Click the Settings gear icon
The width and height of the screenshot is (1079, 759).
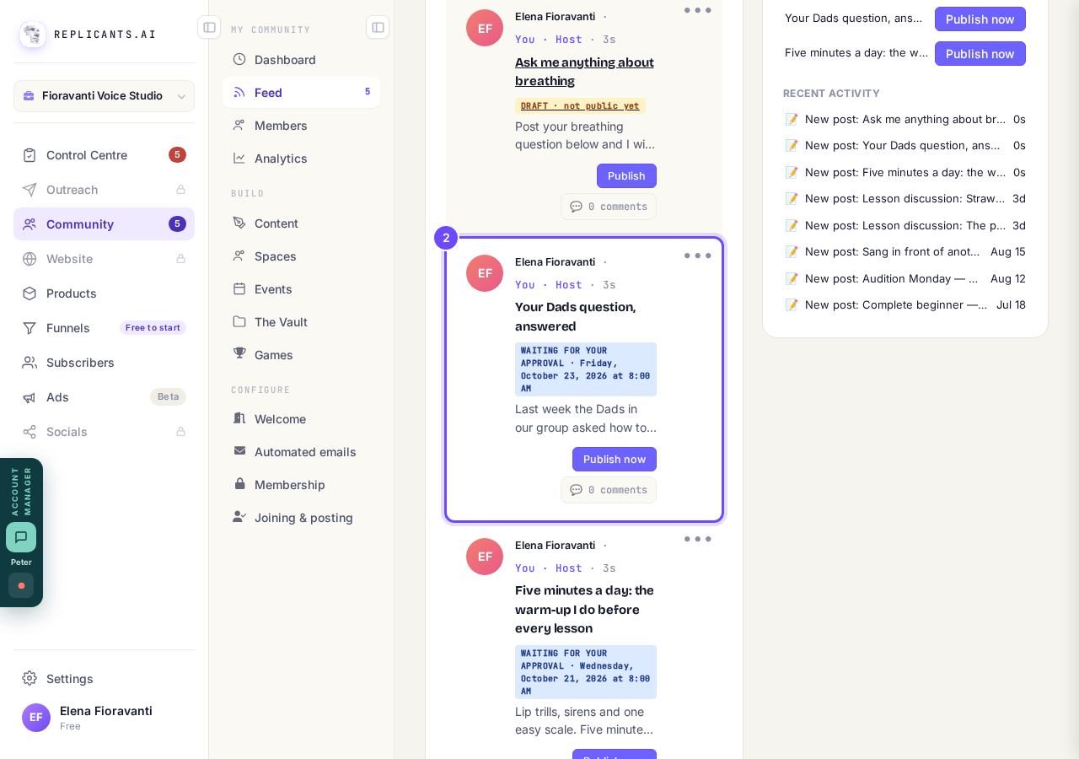point(30,678)
